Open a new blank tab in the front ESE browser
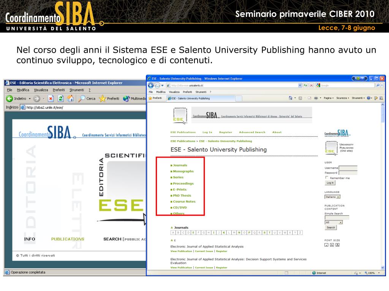 click(x=239, y=99)
